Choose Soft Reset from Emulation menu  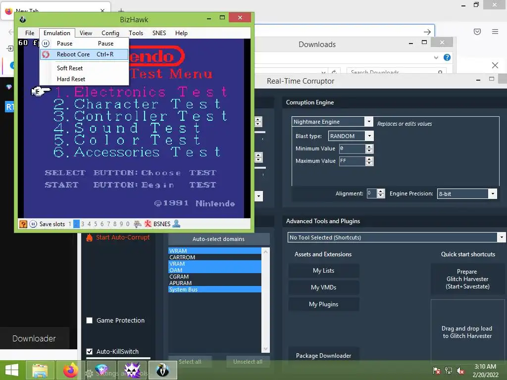tap(84, 68)
